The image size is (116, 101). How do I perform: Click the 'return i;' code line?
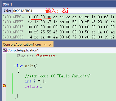tap(34, 86)
